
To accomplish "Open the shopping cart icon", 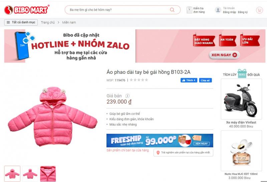I will [x=259, y=10].
